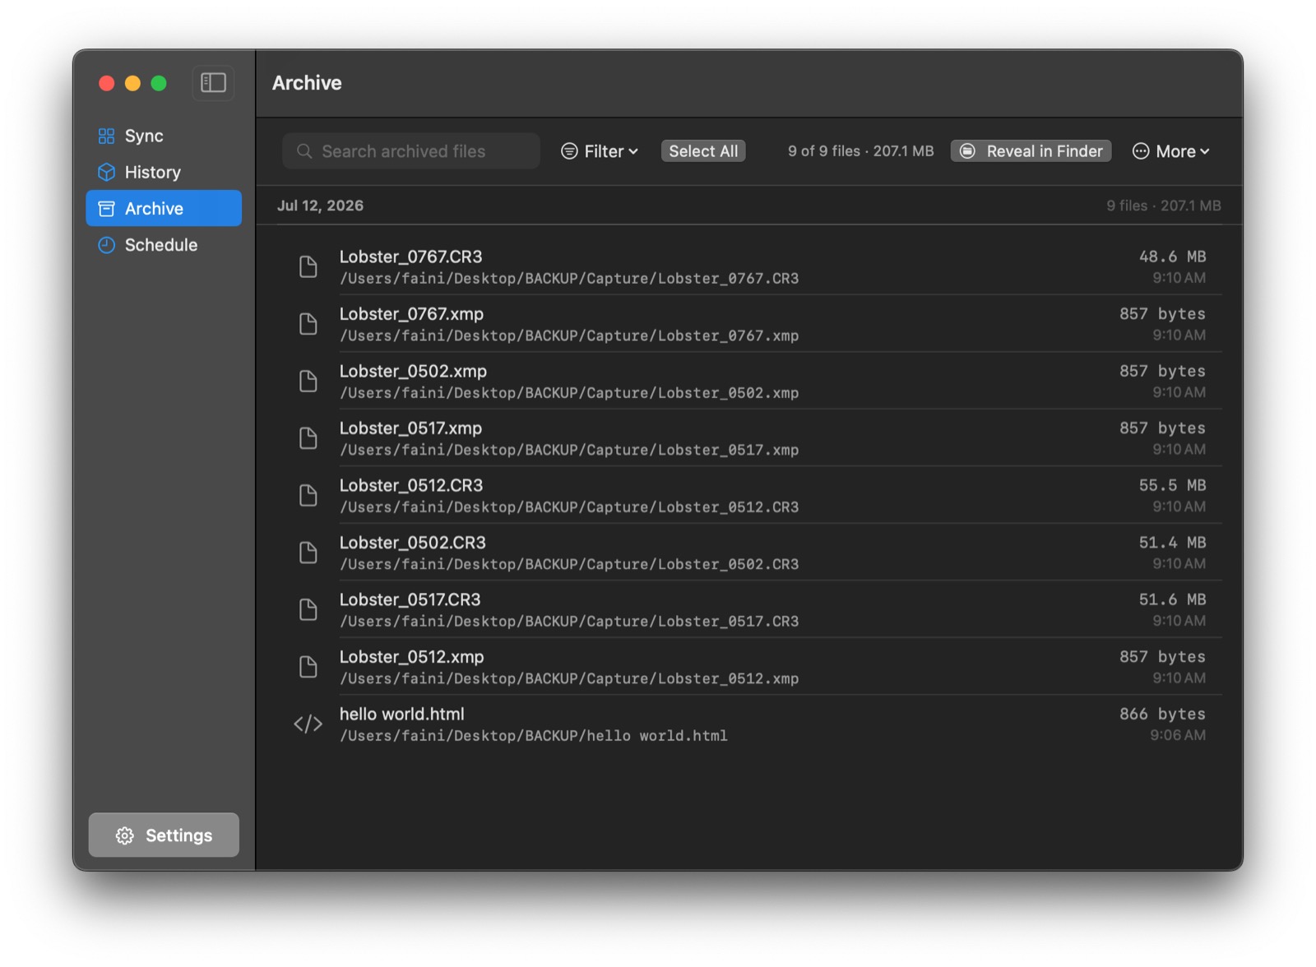Click file icon for Lobster_0502.CR3
Image resolution: width=1316 pixels, height=967 pixels.
coord(308,553)
